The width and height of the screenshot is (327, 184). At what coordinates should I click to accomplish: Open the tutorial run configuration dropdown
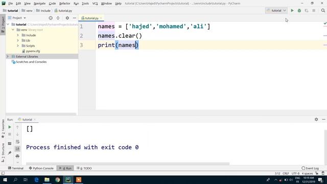276,10
